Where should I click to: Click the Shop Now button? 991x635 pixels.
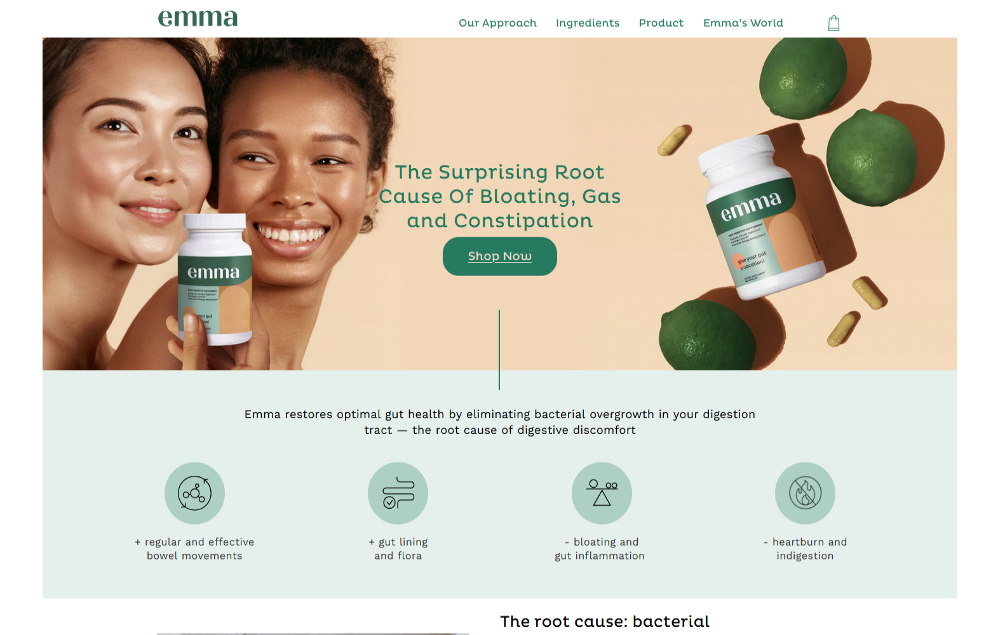click(500, 256)
